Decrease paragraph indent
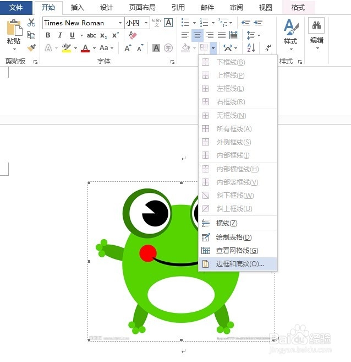351x362 pixels. [x=246, y=23]
